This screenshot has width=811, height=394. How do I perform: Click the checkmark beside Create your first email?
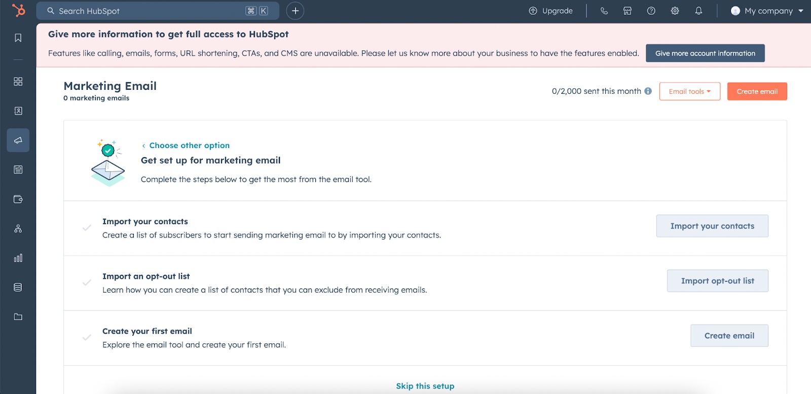pyautogui.click(x=87, y=337)
